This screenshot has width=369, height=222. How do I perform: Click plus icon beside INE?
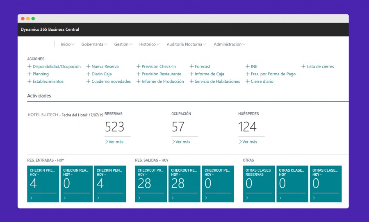pyautogui.click(x=248, y=66)
